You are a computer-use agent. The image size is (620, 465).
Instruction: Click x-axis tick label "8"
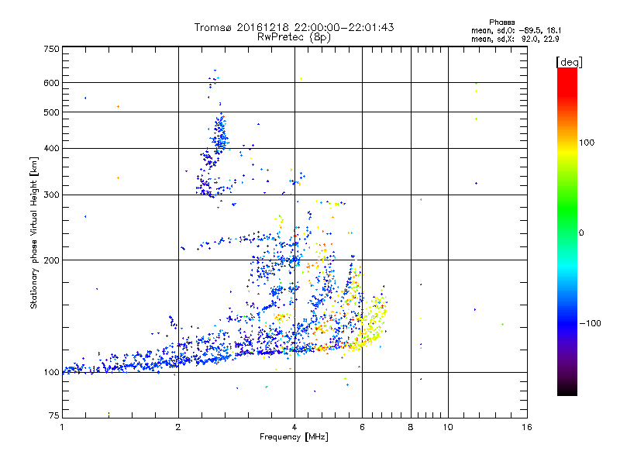pyautogui.click(x=411, y=427)
